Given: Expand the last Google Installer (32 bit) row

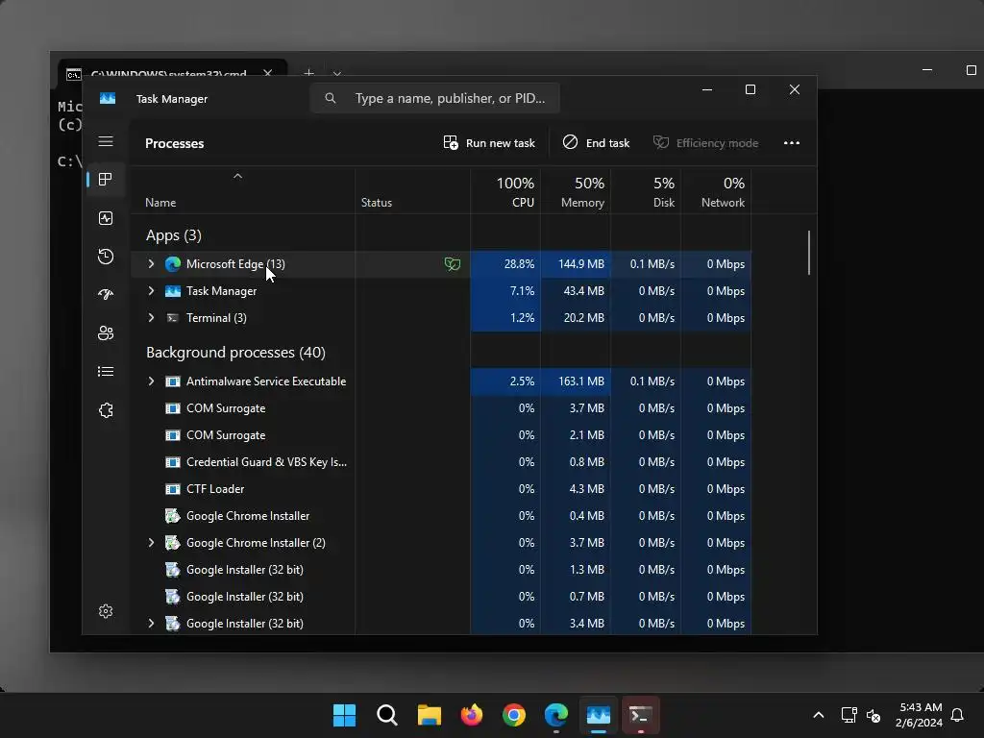Looking at the screenshot, I should pos(151,624).
